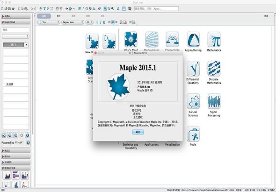276x192 pixels.
Task: Click the Open file folder icon
Action: (x=6, y=8)
